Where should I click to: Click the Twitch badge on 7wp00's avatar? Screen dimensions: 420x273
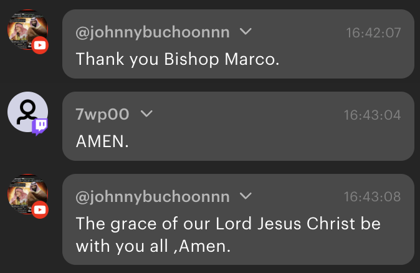(40, 127)
